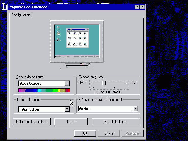
Task: Cancel with the Annuler button
Action: tap(109, 133)
